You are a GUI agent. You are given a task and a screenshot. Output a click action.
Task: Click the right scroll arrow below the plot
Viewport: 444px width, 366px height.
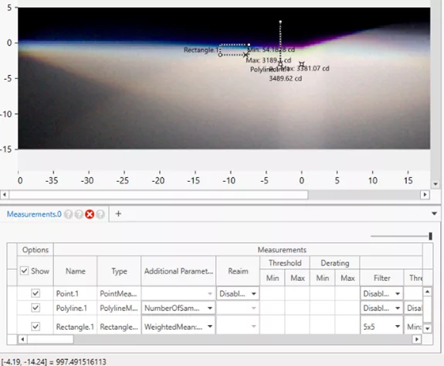click(425, 195)
